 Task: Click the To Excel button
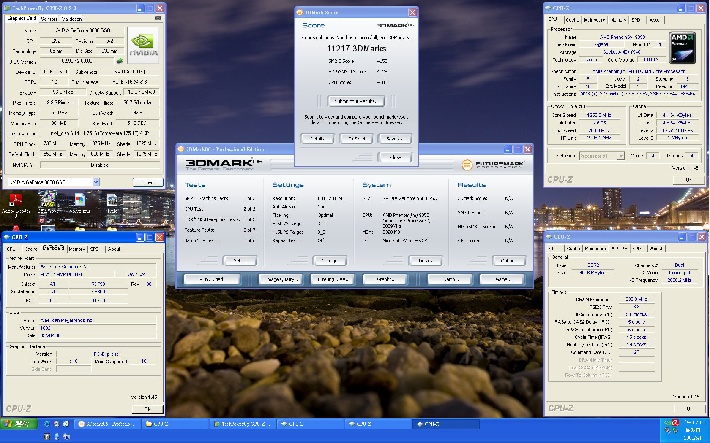pyautogui.click(x=357, y=139)
